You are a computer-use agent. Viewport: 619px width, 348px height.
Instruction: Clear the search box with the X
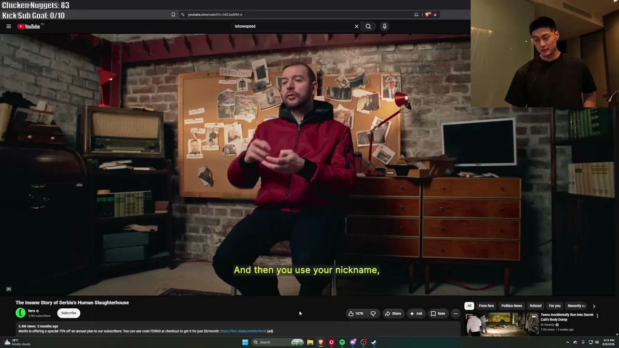click(x=356, y=26)
